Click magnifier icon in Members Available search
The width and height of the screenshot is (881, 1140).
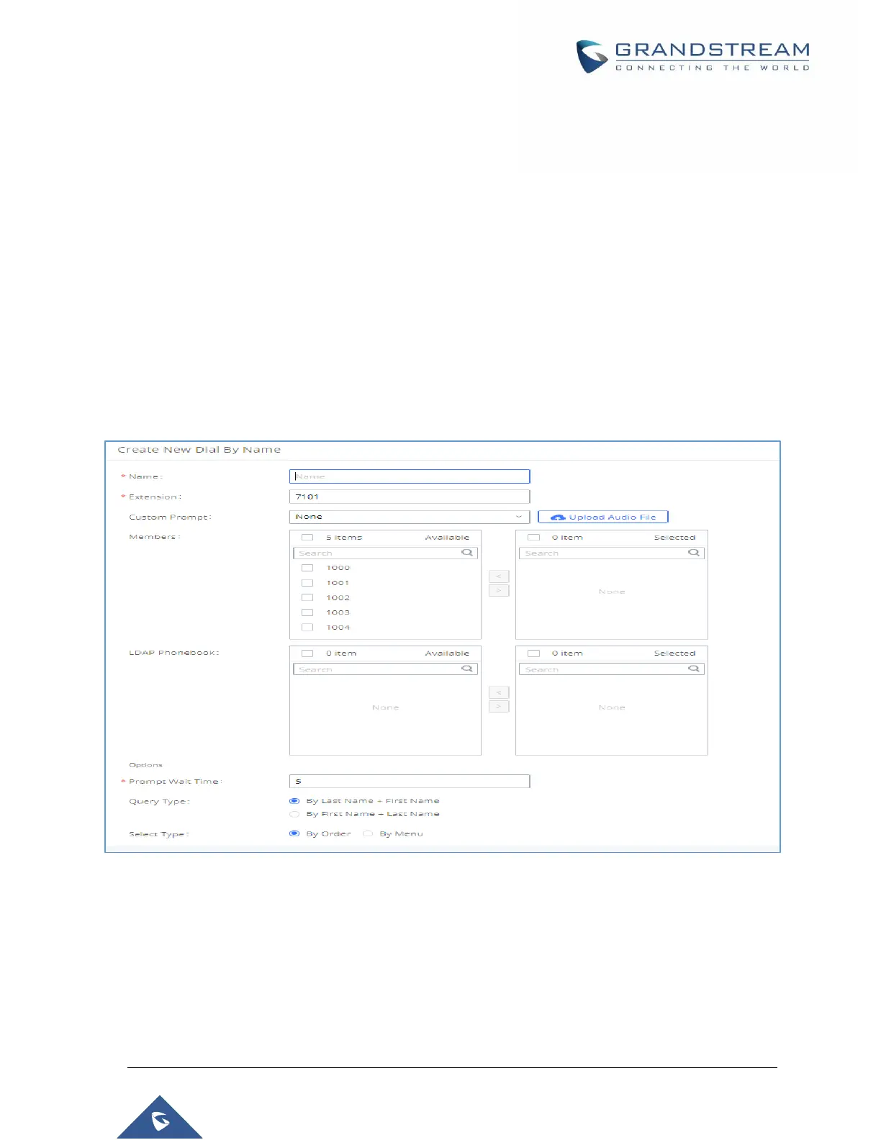[x=467, y=553]
